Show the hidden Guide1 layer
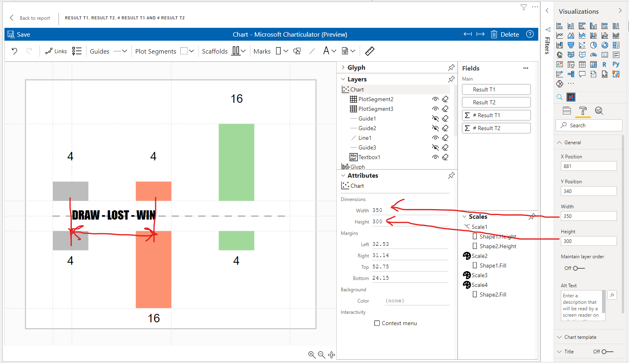 pyautogui.click(x=435, y=118)
